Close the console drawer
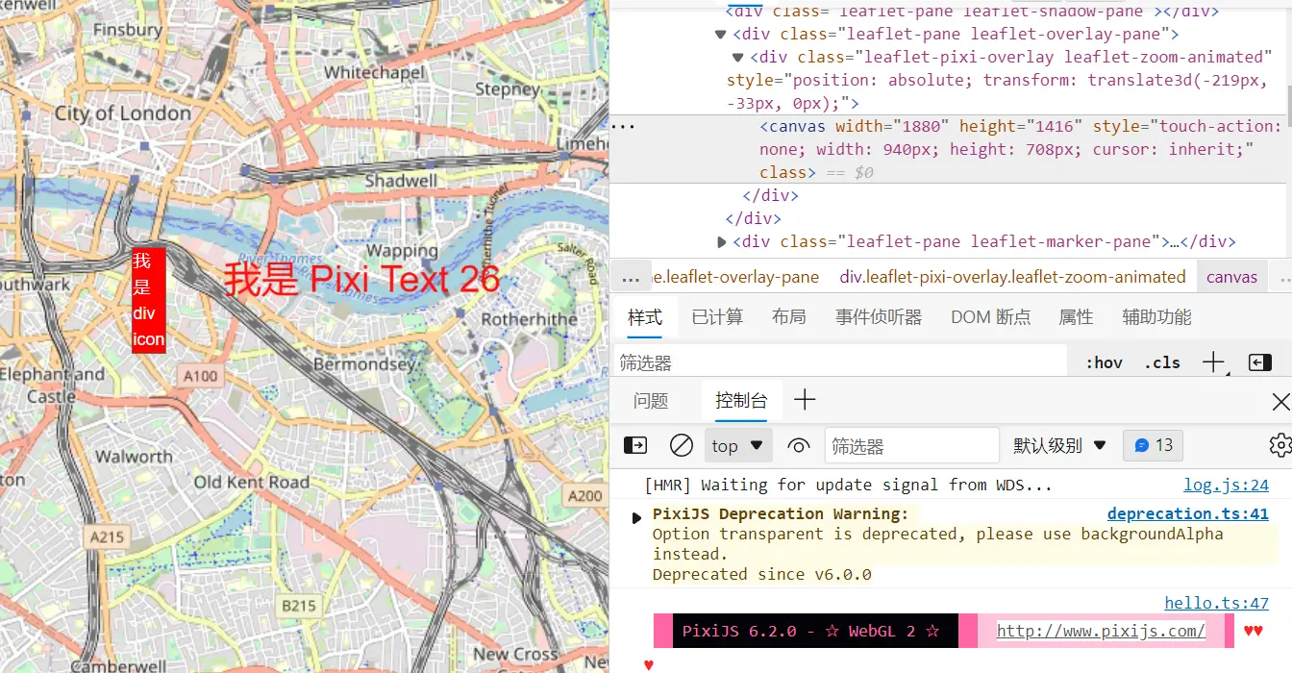Image resolution: width=1292 pixels, height=673 pixels. point(1280,401)
